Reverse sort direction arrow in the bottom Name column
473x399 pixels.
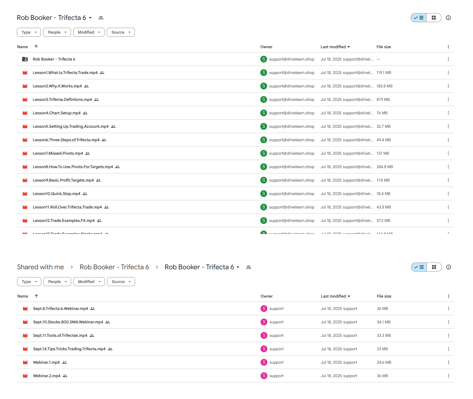pos(36,296)
